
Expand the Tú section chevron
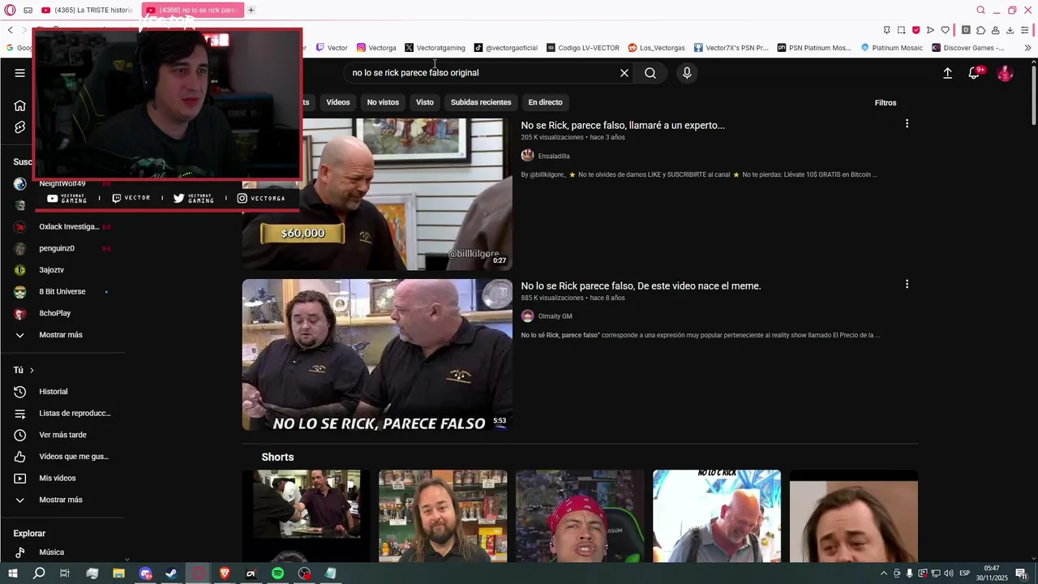(x=32, y=371)
